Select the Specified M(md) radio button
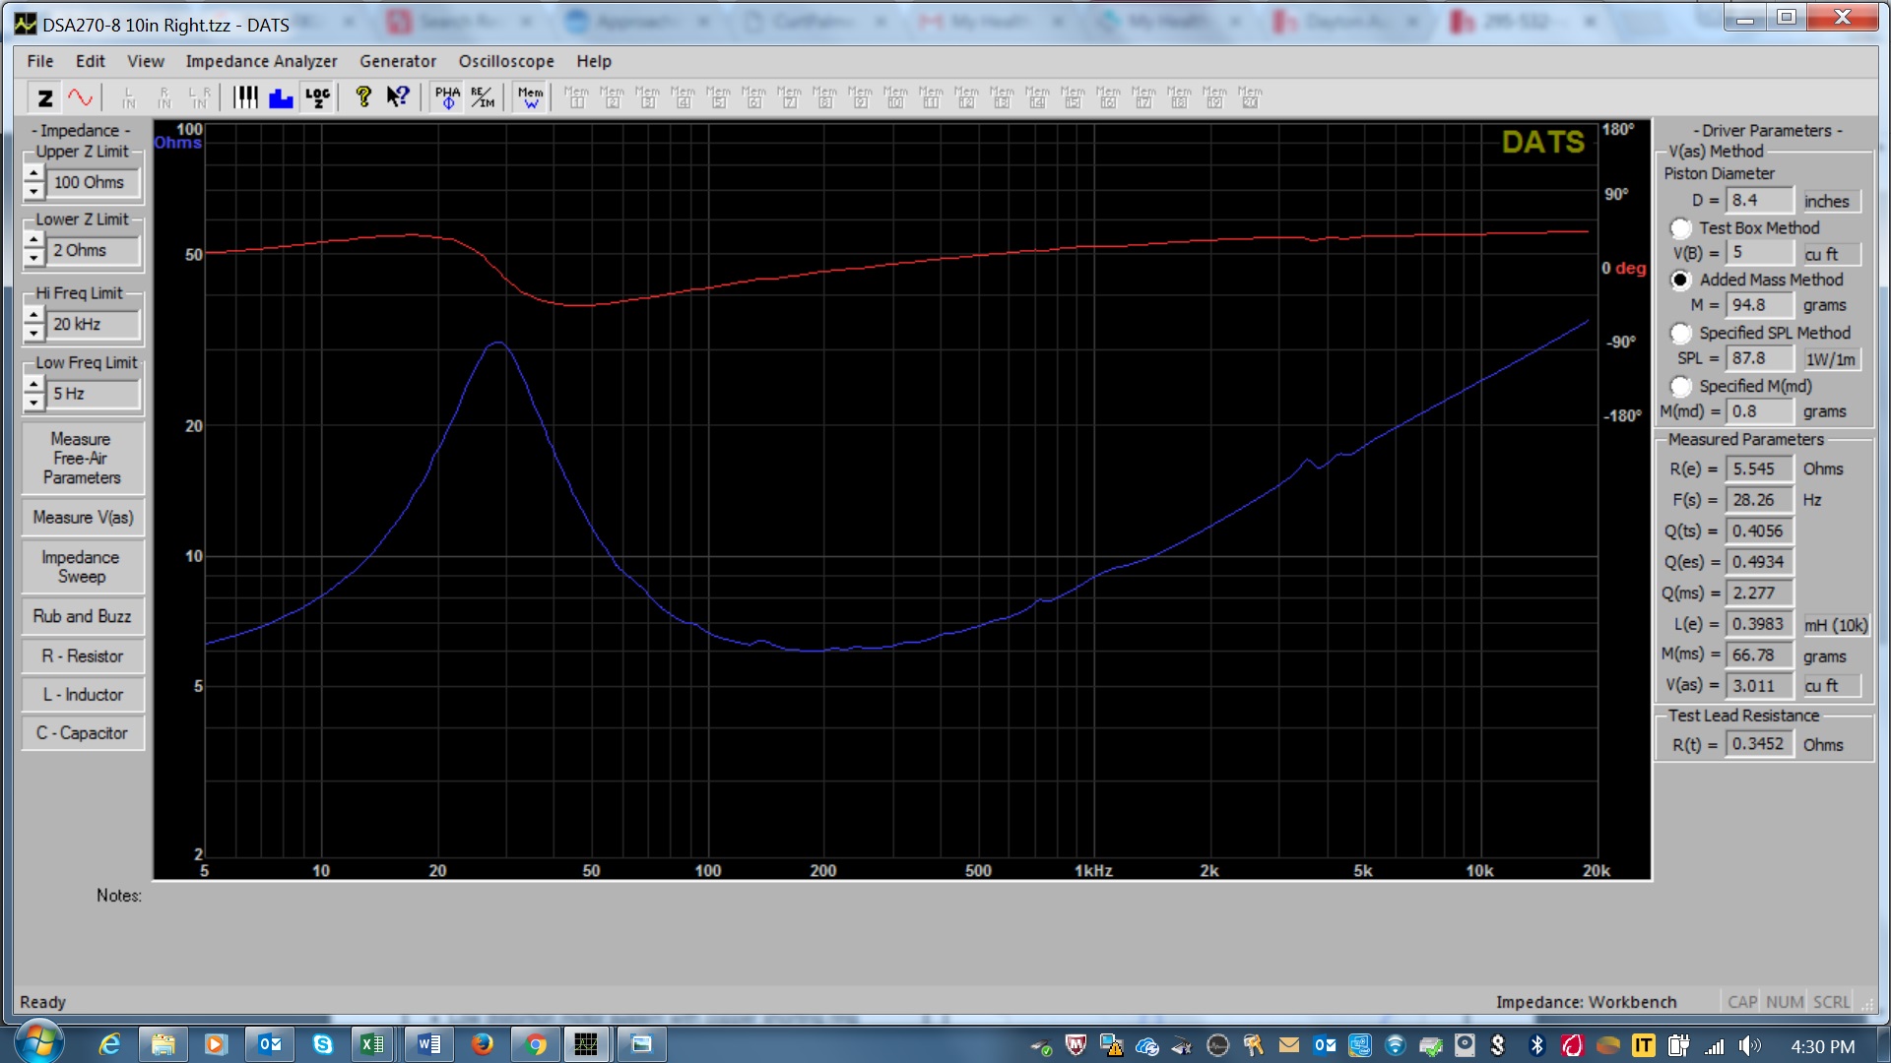 [x=1681, y=387]
